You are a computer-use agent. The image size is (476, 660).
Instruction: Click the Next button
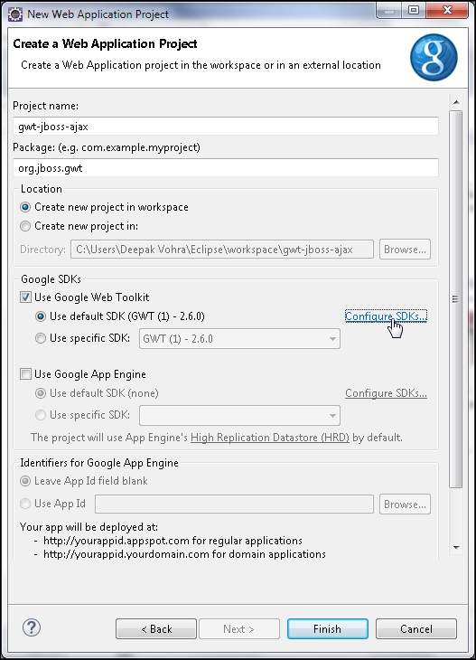pos(239,629)
